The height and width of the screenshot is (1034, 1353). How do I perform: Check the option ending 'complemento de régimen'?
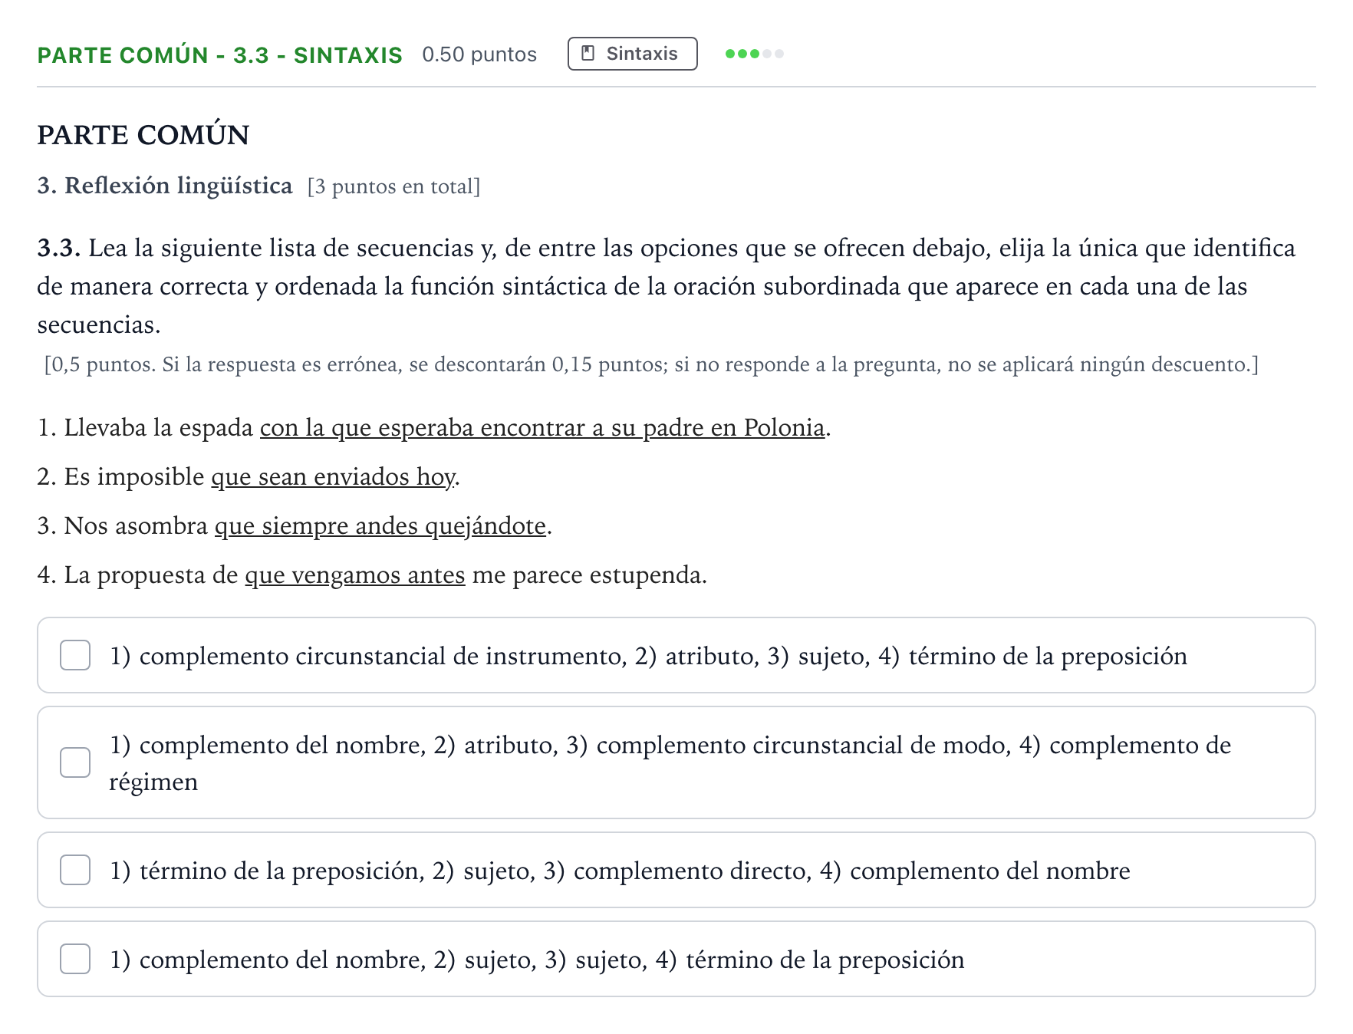75,762
